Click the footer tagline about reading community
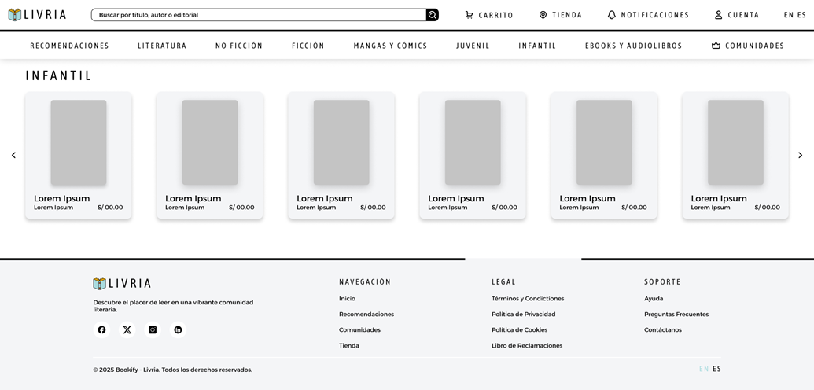Image resolution: width=814 pixels, height=390 pixels. click(173, 306)
